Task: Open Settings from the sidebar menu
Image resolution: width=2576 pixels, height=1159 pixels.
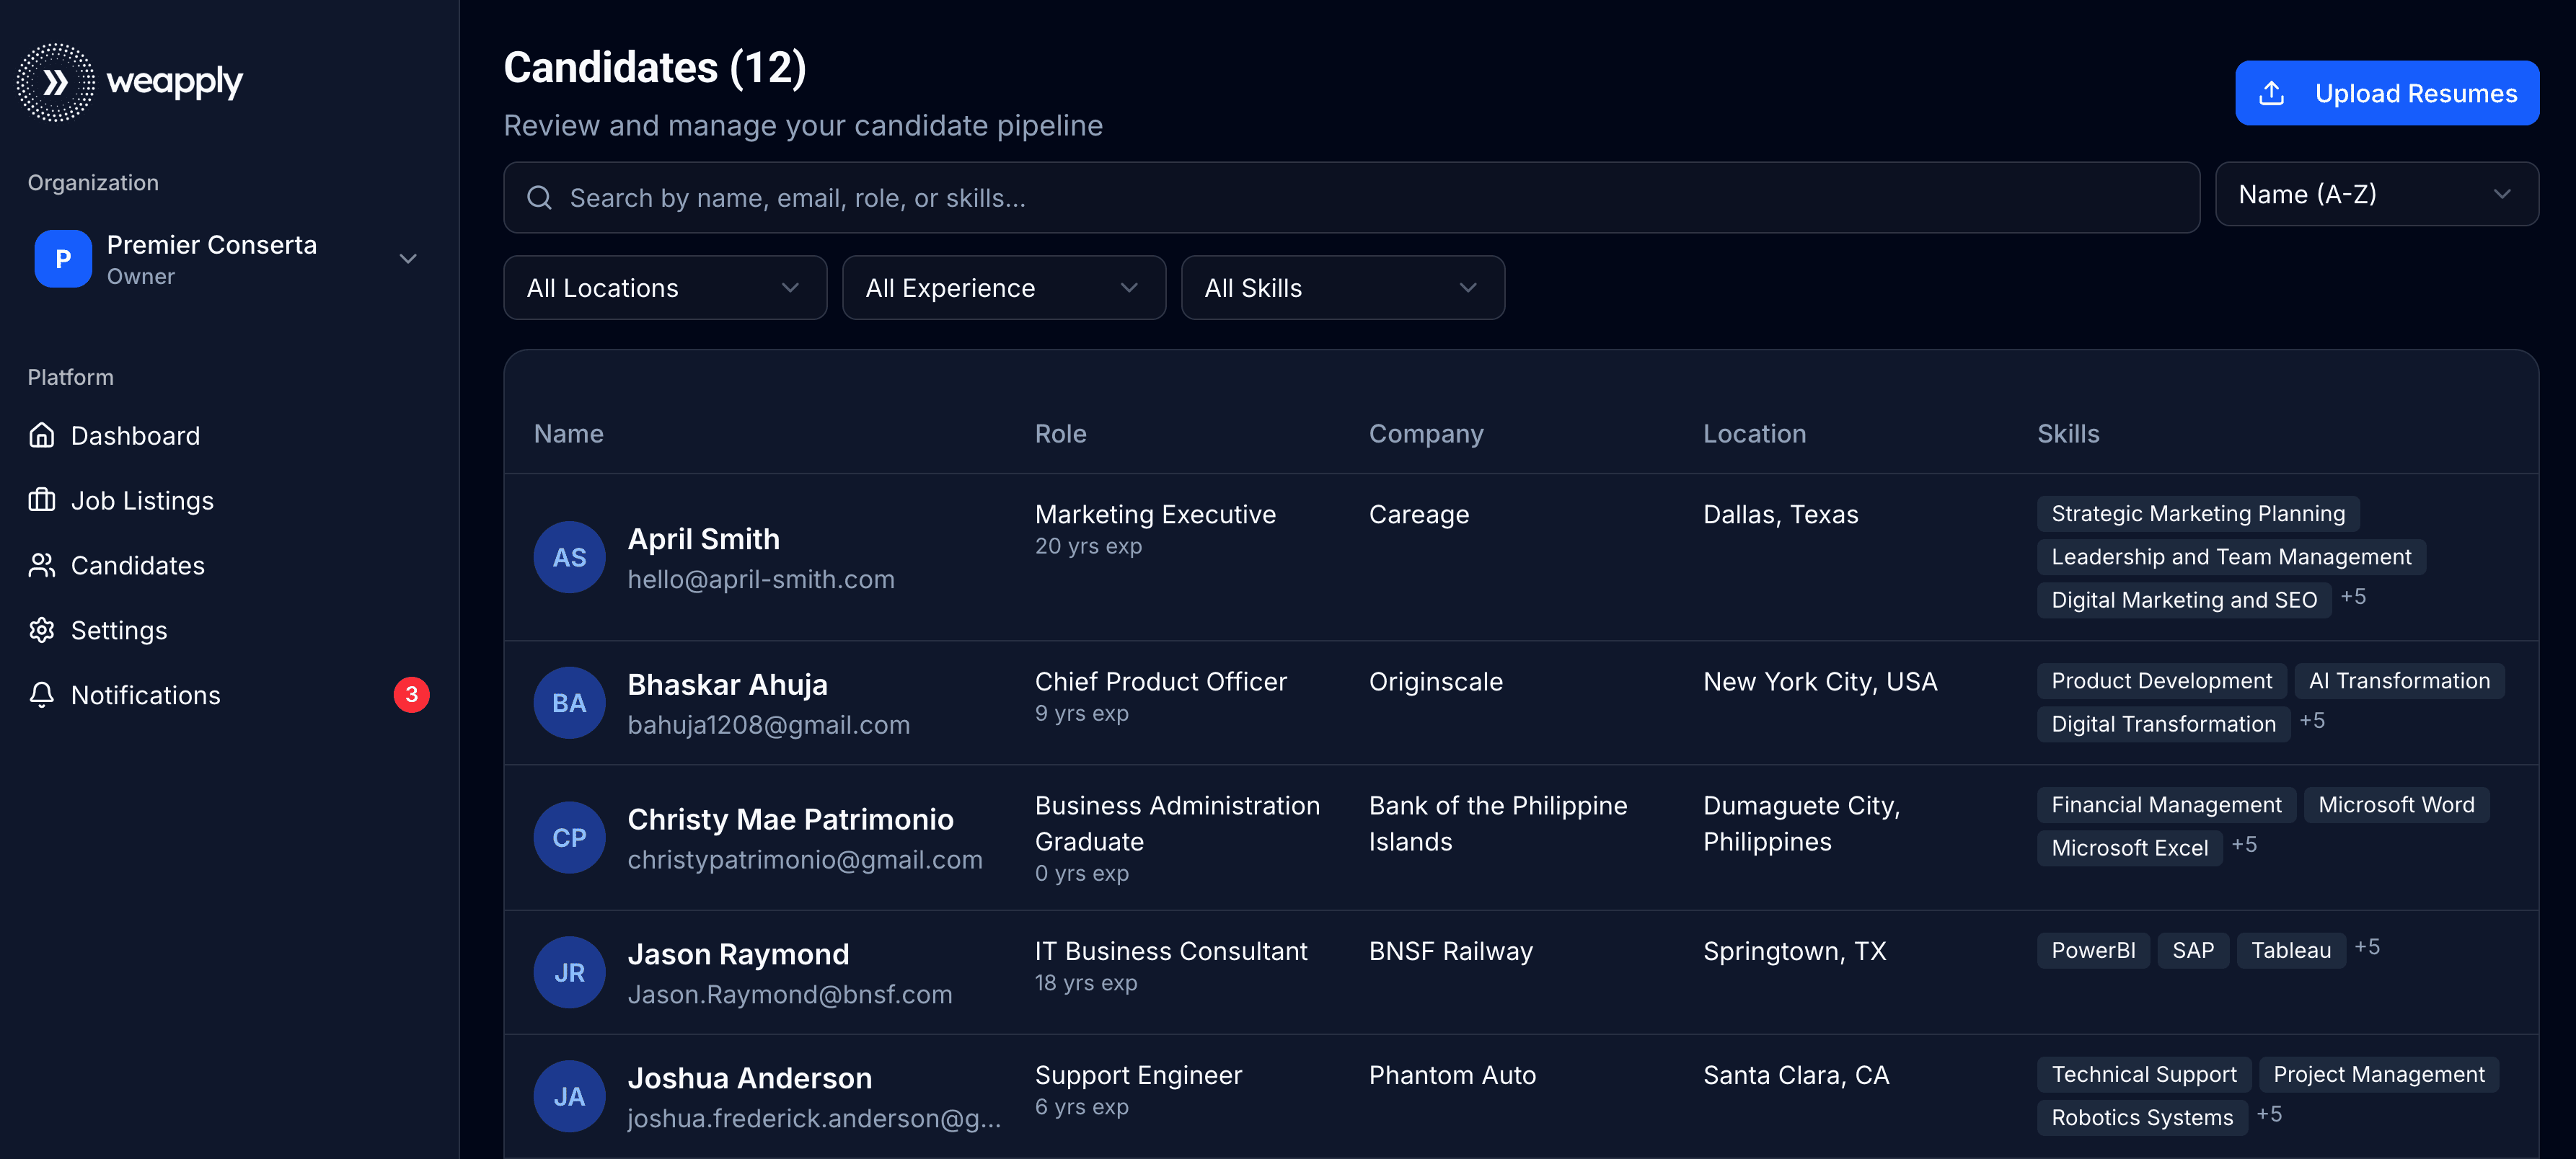Action: coord(119,631)
